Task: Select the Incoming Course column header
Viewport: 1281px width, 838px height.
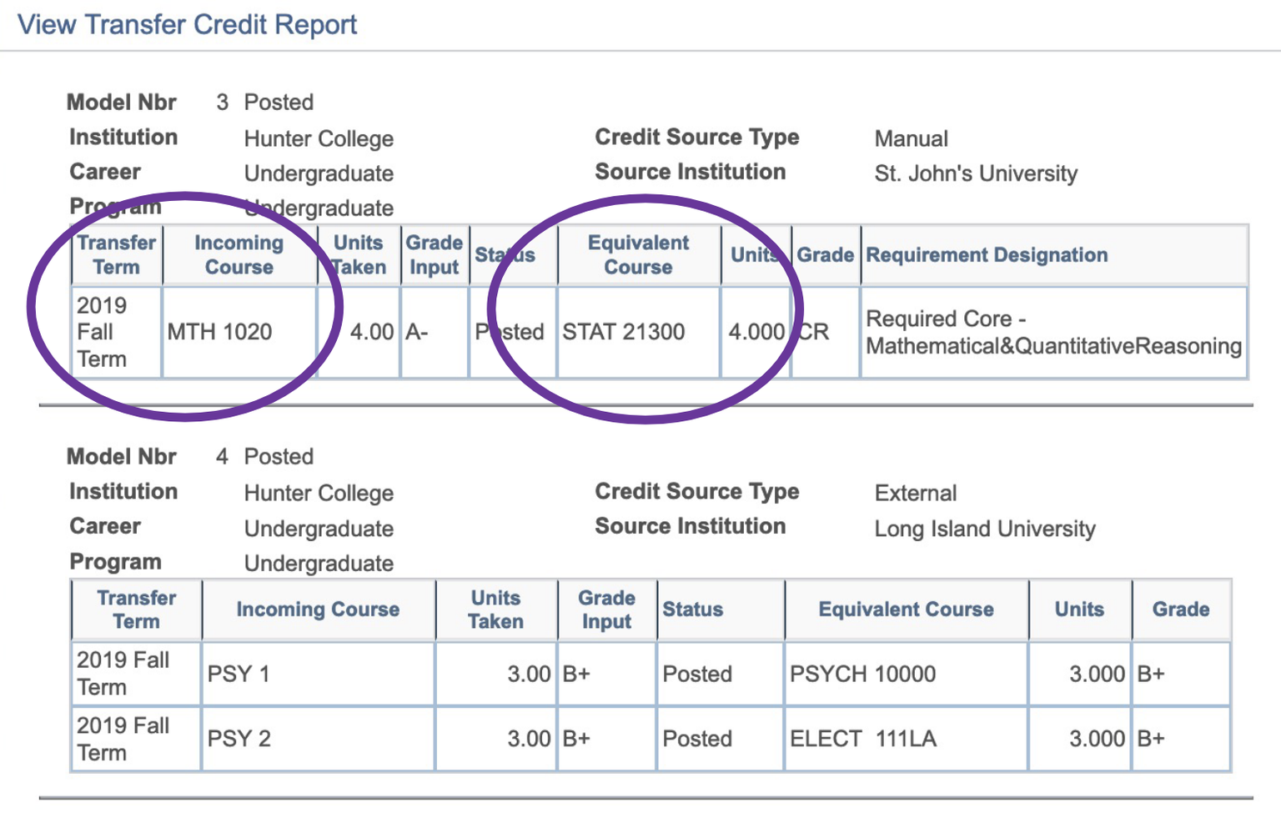Action: point(239,254)
